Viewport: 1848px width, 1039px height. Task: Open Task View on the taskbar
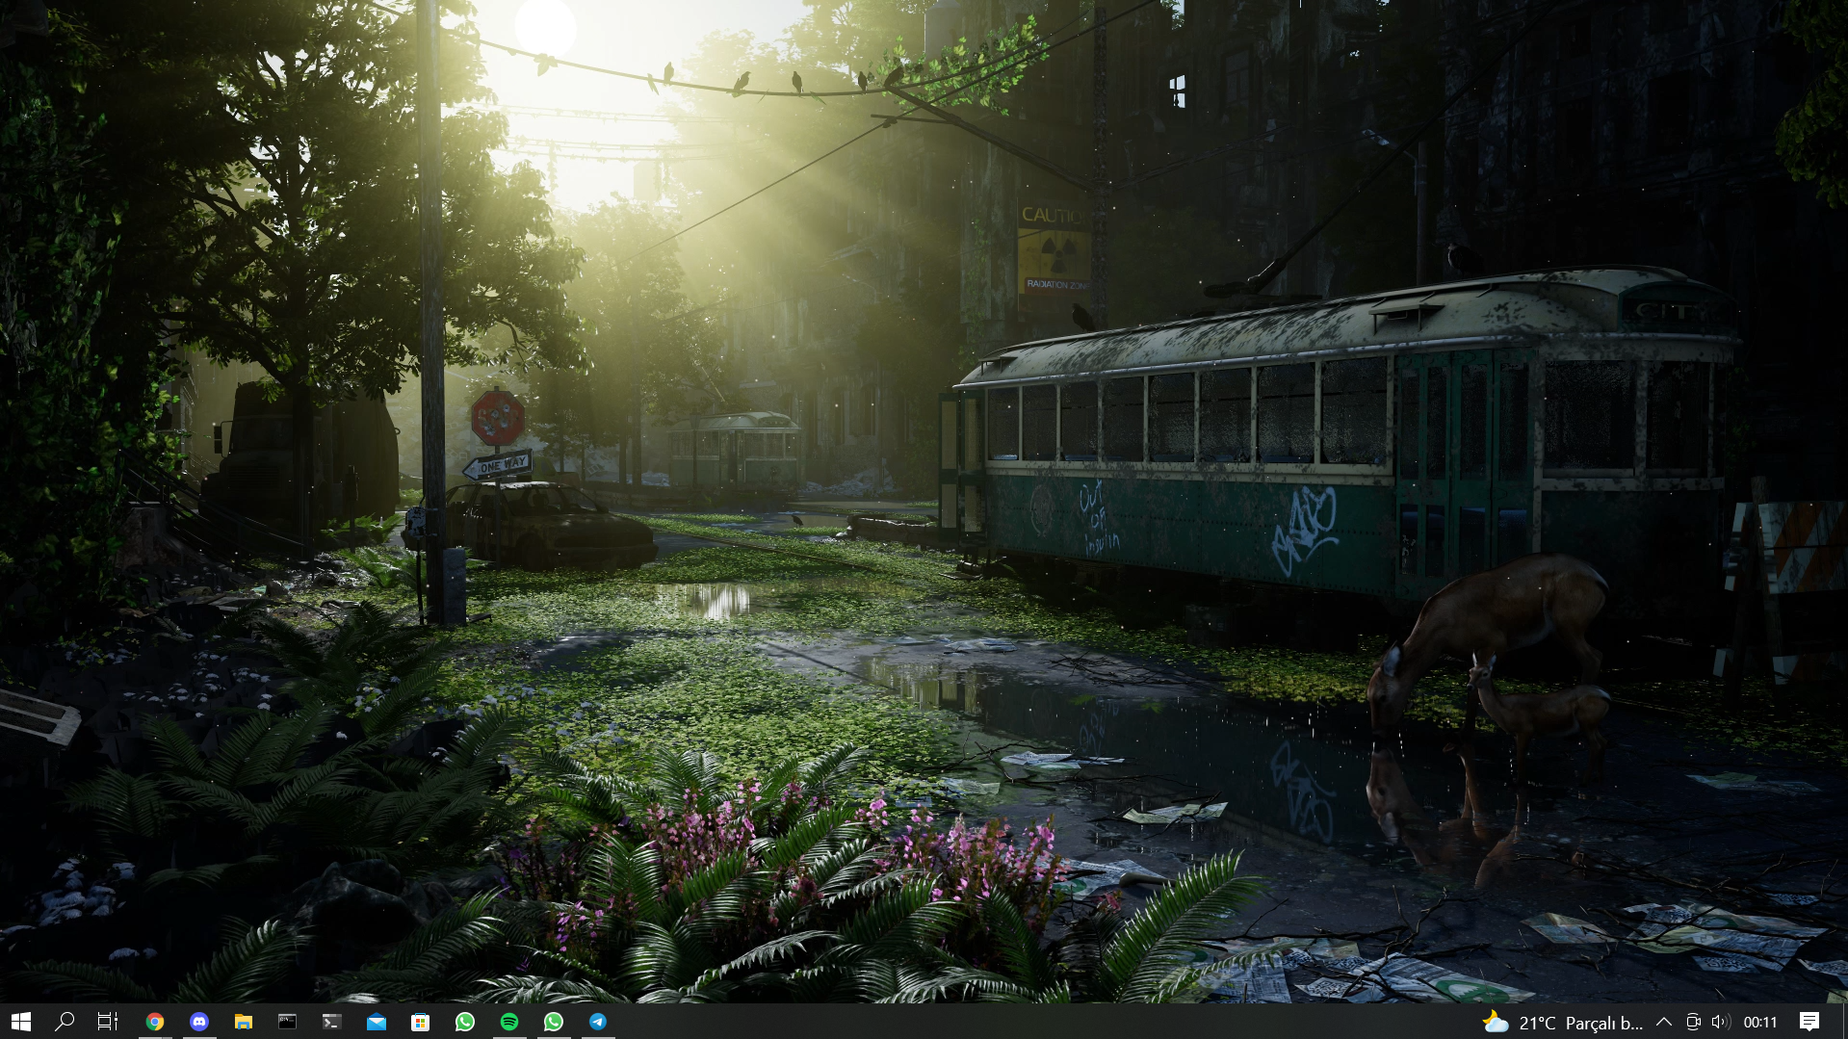(x=109, y=1022)
